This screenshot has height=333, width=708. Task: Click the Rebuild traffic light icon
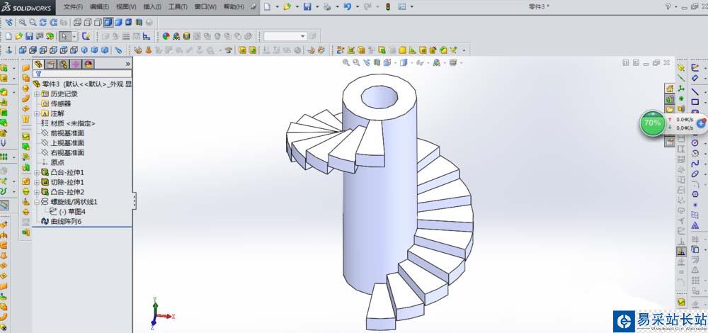[387, 7]
